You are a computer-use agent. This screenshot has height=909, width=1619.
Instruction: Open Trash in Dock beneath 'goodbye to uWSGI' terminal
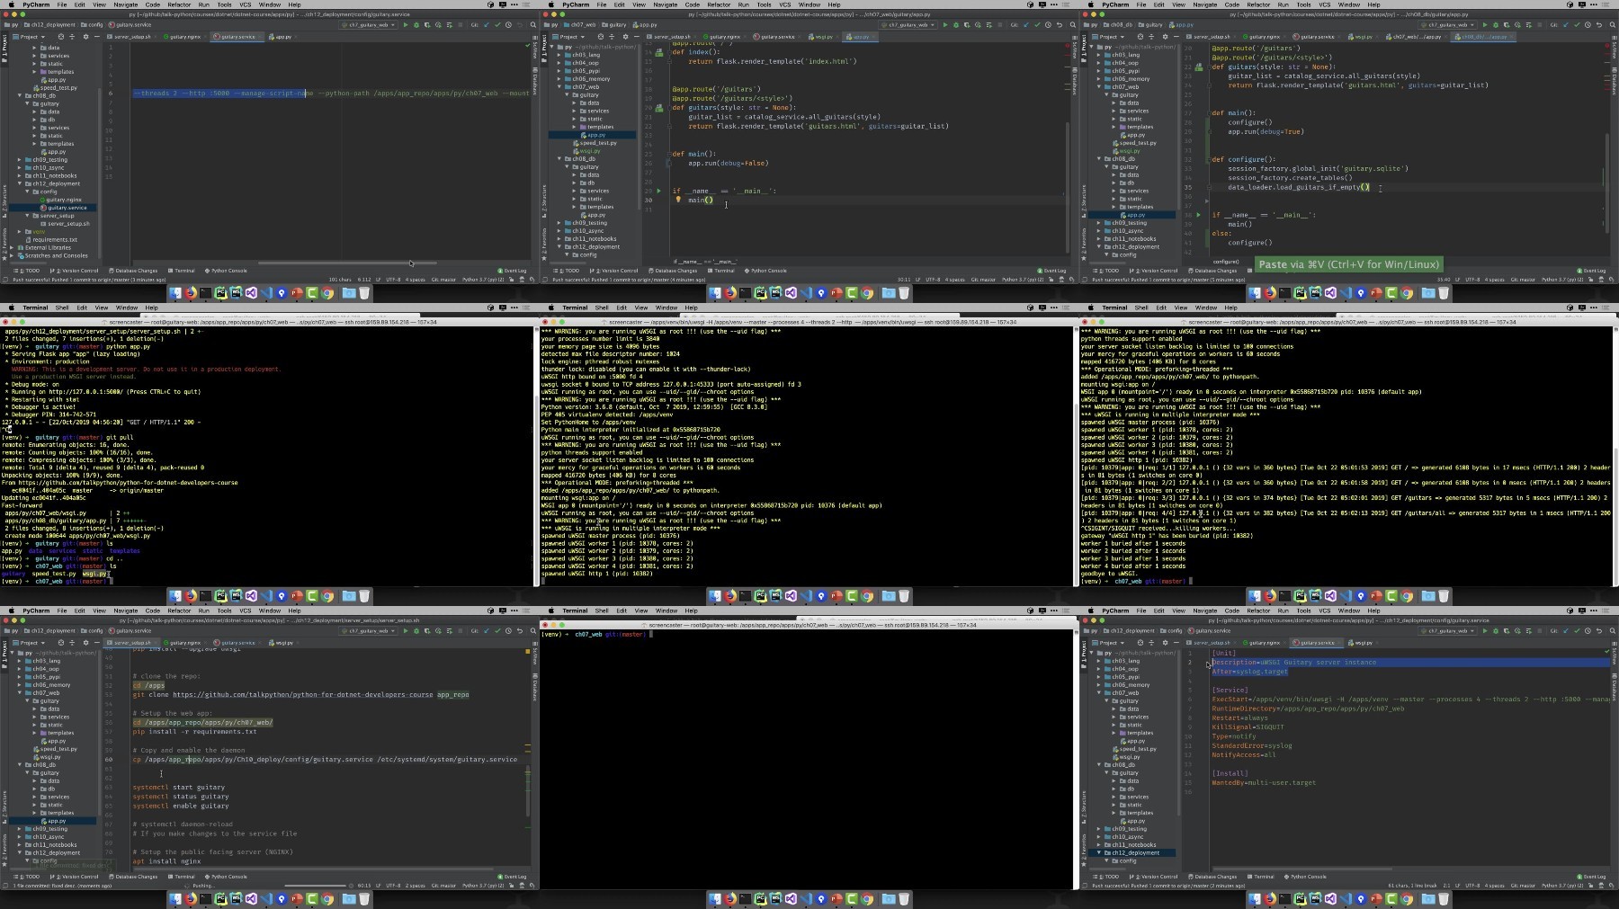point(1444,595)
